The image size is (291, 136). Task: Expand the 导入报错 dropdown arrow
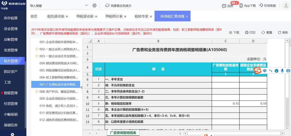click(87, 5)
